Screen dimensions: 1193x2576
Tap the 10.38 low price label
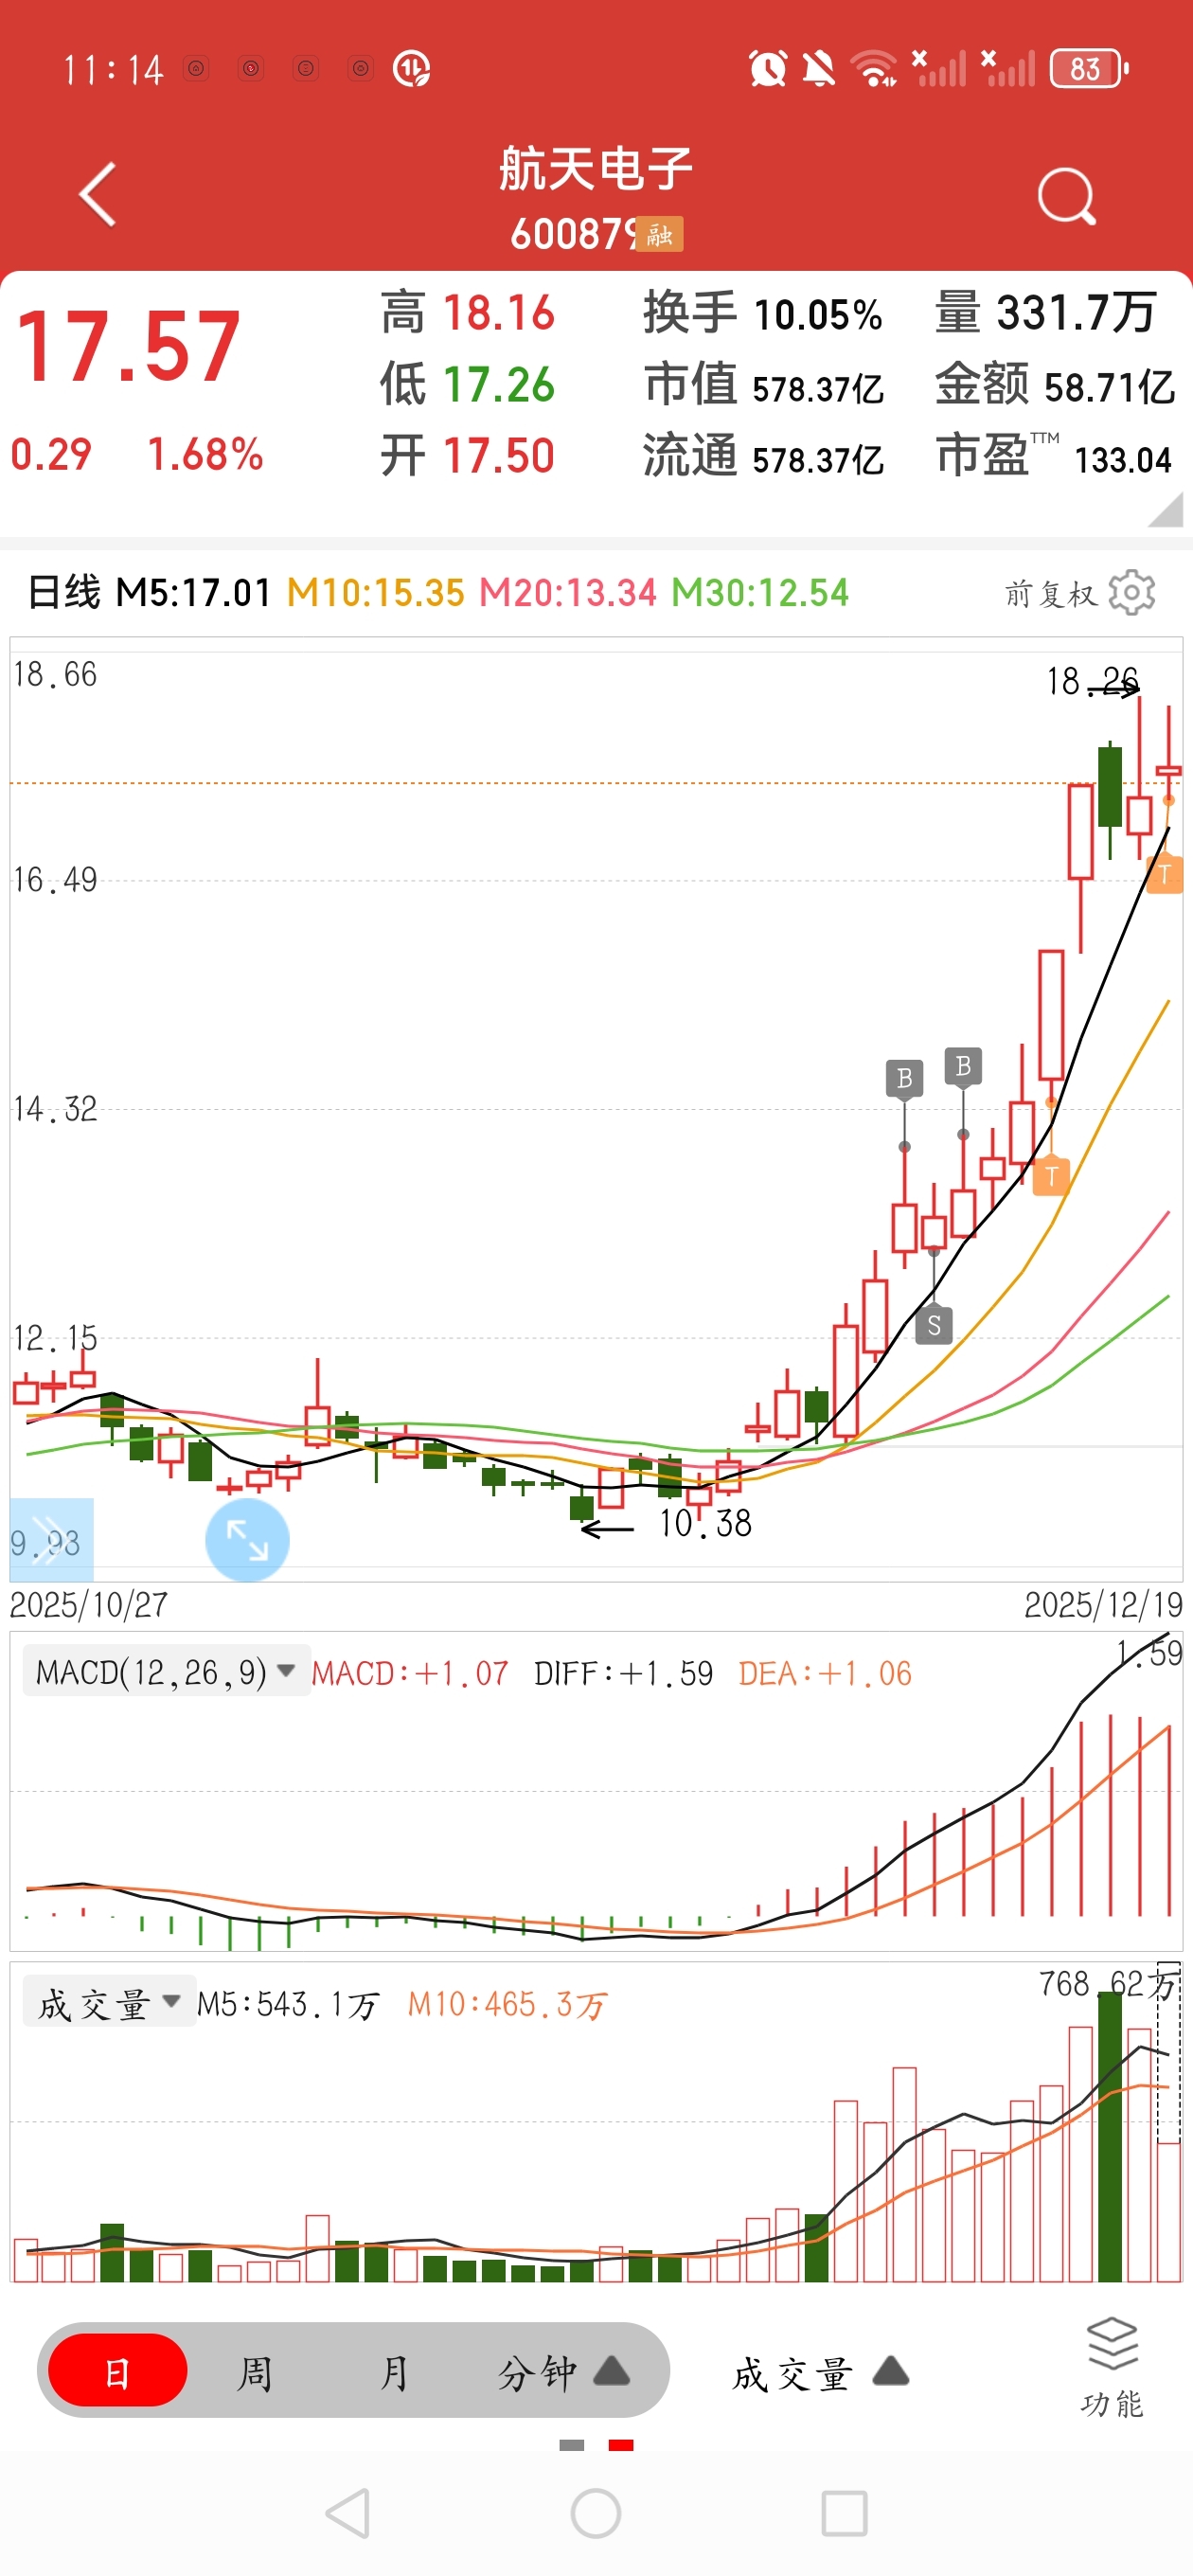(705, 1523)
